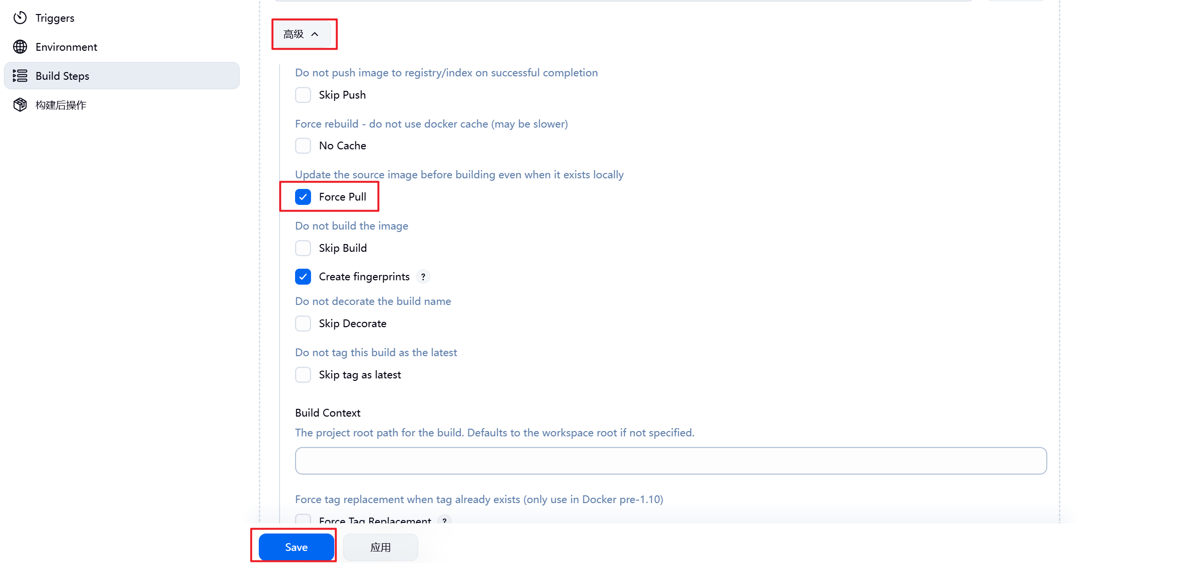Image resolution: width=1189 pixels, height=563 pixels.
Task: Disable Create fingerprints checkbox
Action: pyautogui.click(x=303, y=277)
